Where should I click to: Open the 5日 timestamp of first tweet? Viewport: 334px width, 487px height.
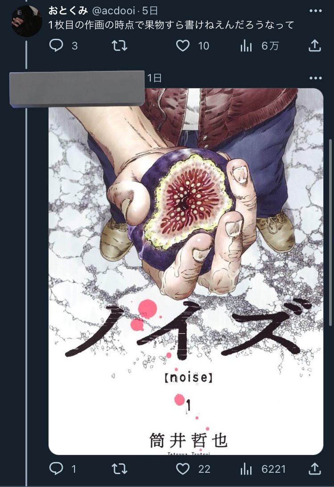click(x=150, y=11)
